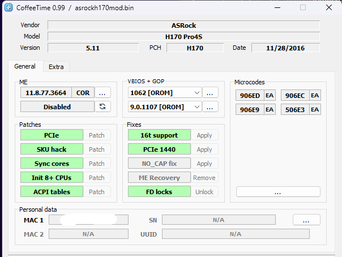
Task: Click the EA label beside 506E3
Action: [315, 109]
